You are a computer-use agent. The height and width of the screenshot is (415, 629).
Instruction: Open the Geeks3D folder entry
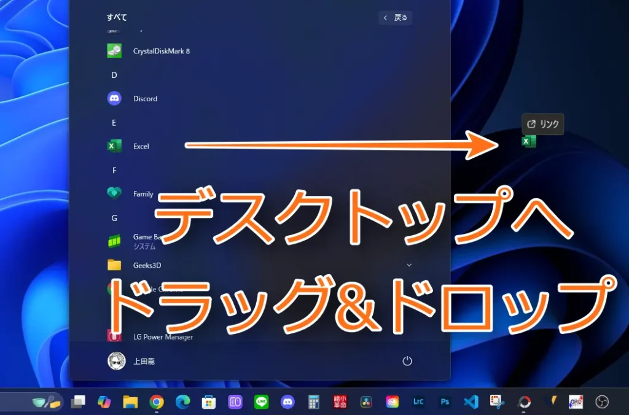pos(135,265)
